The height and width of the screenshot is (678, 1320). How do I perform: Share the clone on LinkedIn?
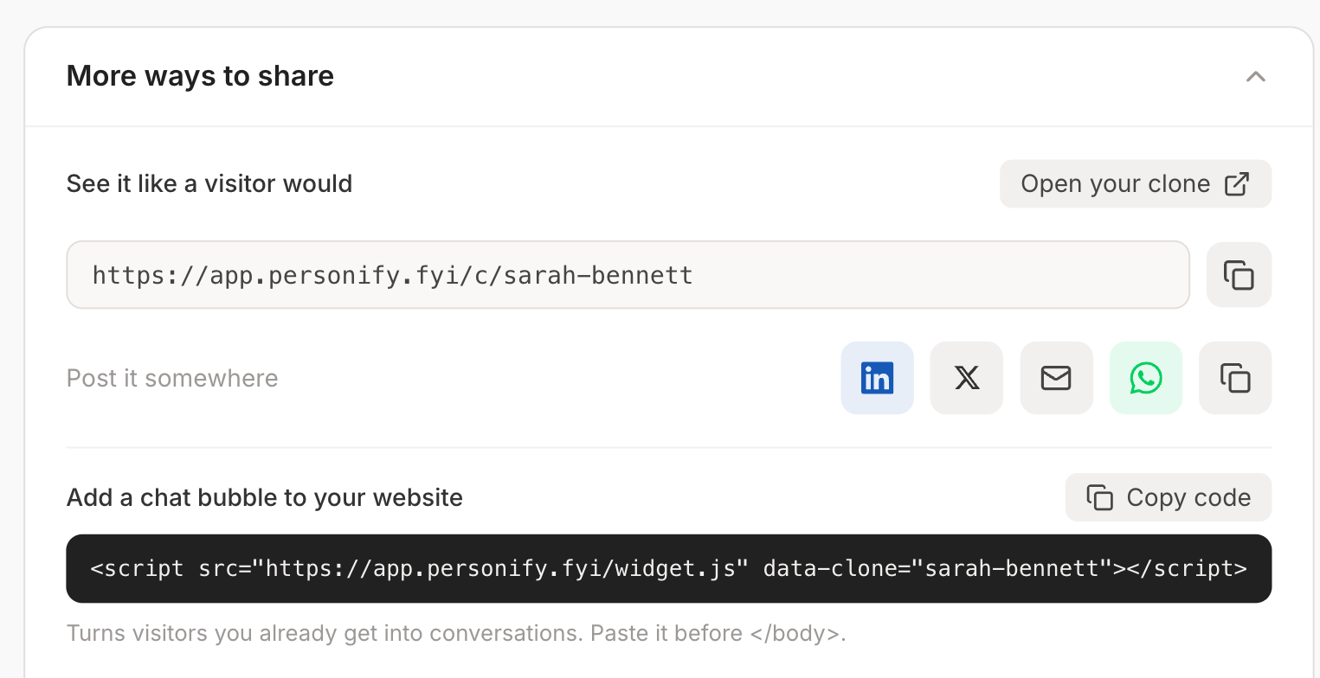(x=877, y=378)
